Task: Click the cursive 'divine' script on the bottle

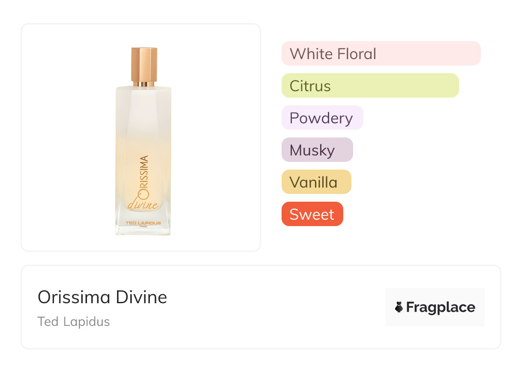Action: [143, 204]
